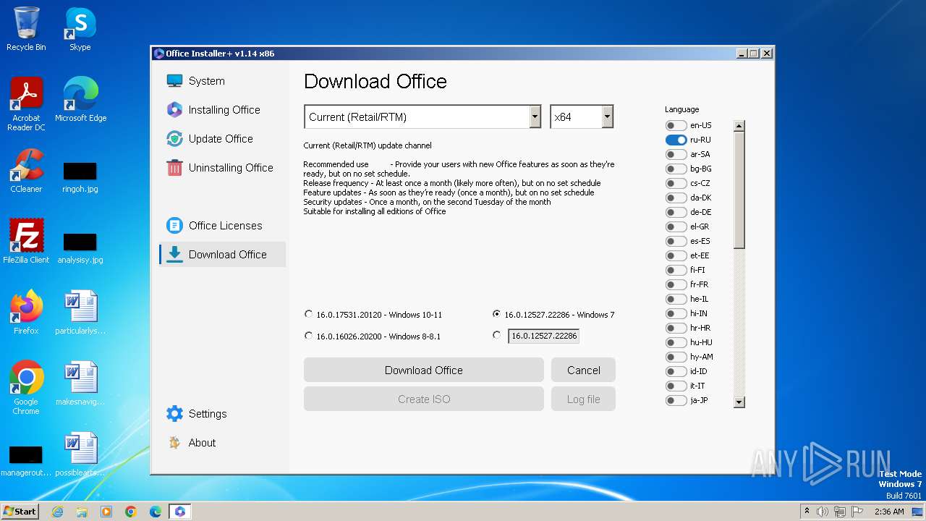Click Edge icon in taskbar
926x521 pixels.
click(x=156, y=512)
